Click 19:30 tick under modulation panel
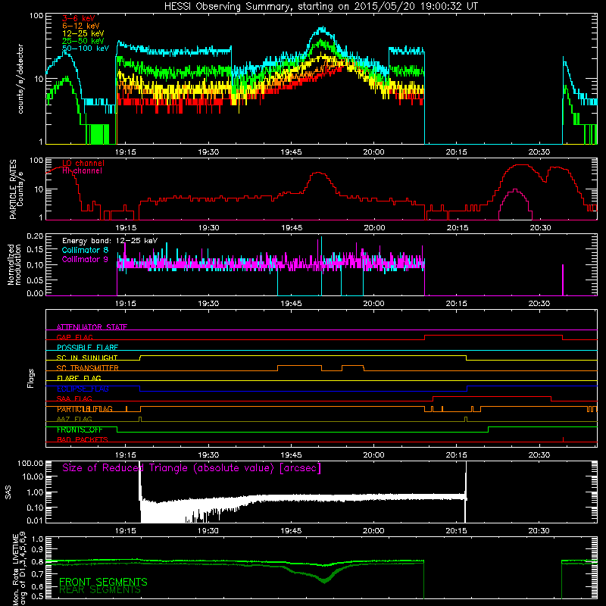The width and height of the screenshot is (606, 606). pyautogui.click(x=208, y=304)
